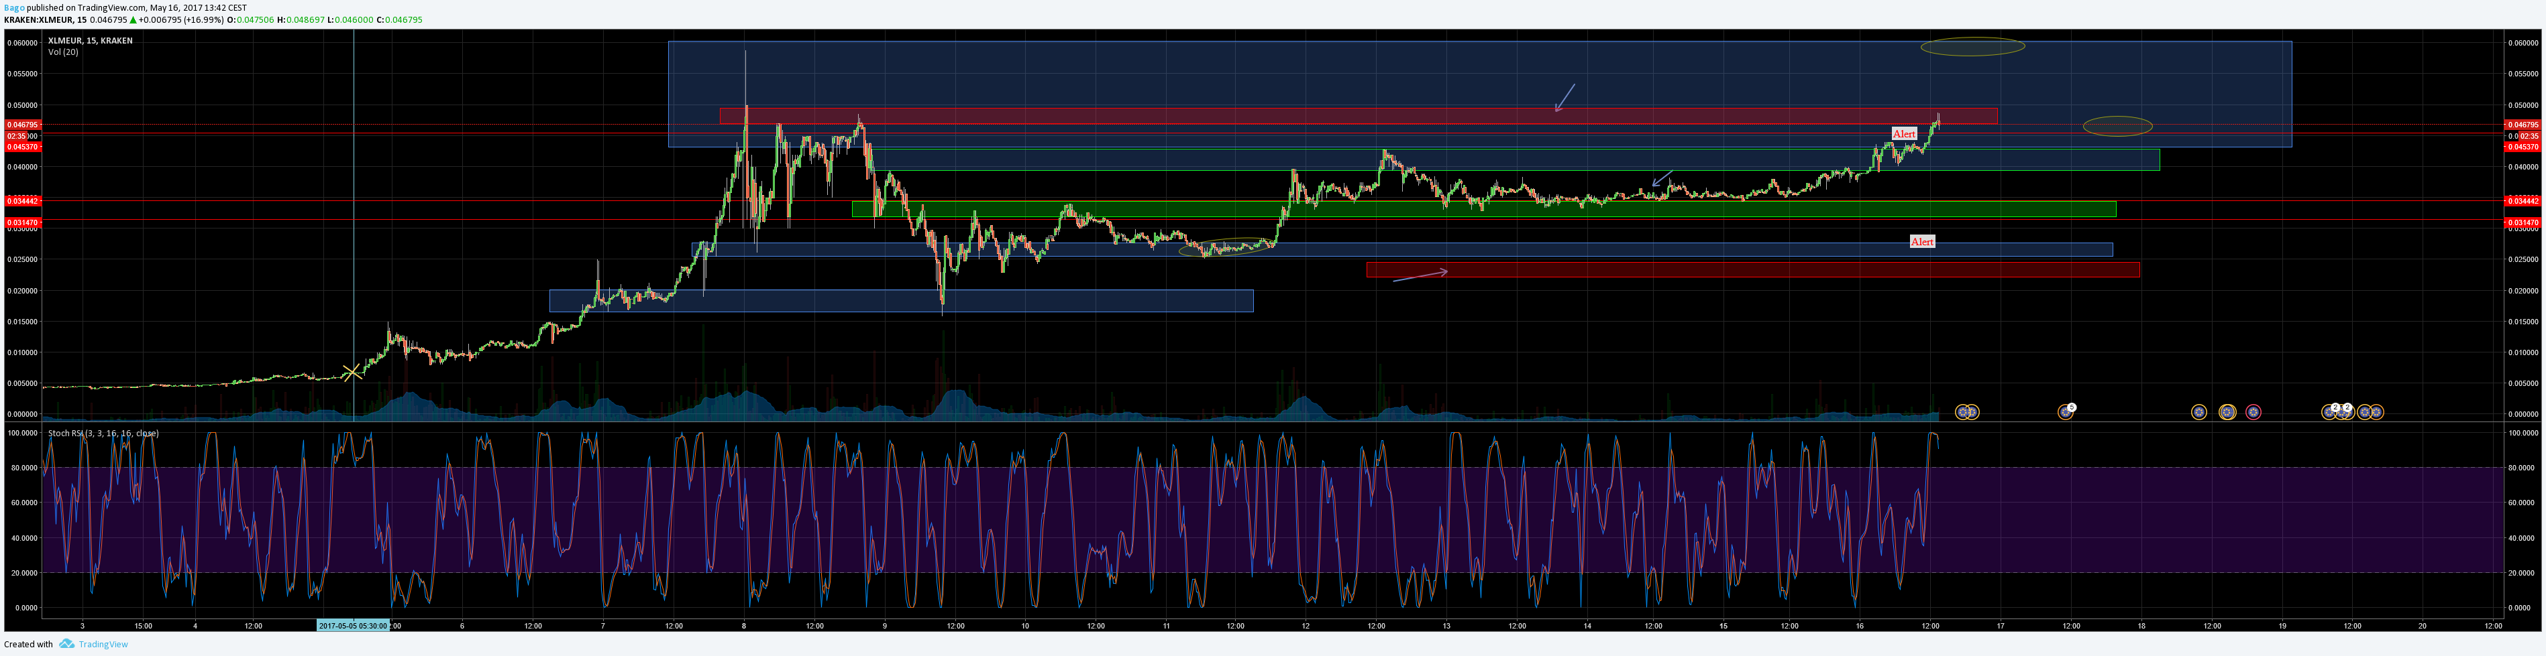
Task: Open the economic event icon with badge 5
Action: tap(2066, 411)
